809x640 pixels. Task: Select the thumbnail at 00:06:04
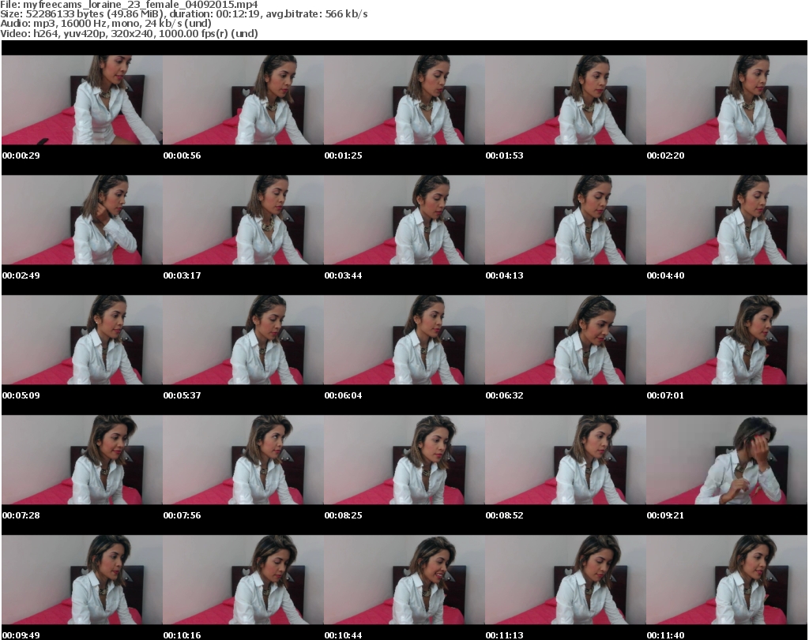pyautogui.click(x=404, y=340)
